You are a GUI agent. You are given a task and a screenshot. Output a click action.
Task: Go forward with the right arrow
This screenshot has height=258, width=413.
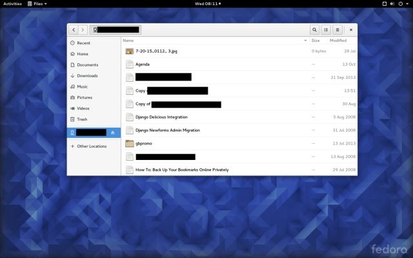tap(83, 30)
